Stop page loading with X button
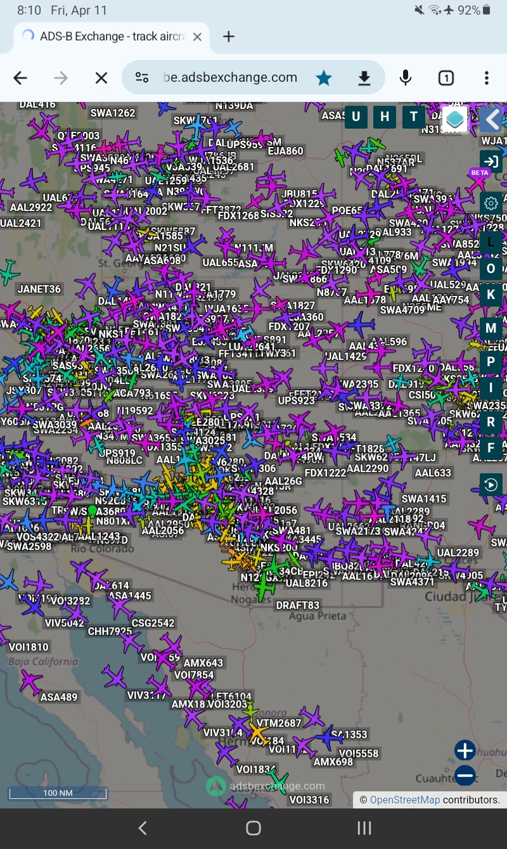Screen dimensions: 507x849 point(101,78)
